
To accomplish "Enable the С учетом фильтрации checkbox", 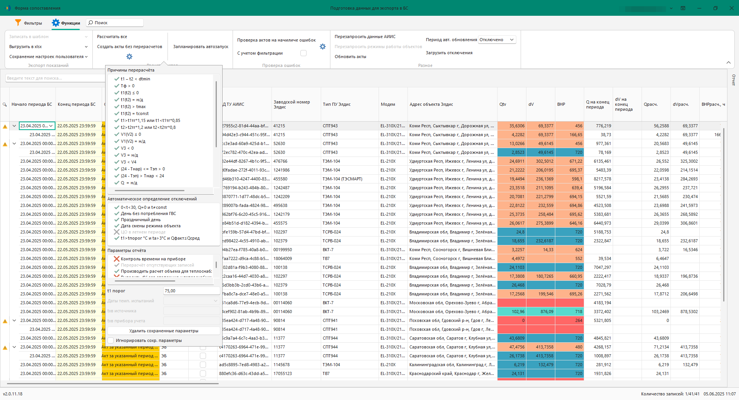I will coord(303,53).
